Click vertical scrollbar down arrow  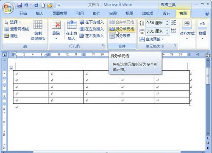pyautogui.click(x=208, y=134)
